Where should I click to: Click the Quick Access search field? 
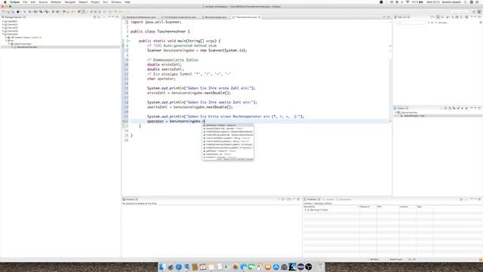tap(460, 12)
